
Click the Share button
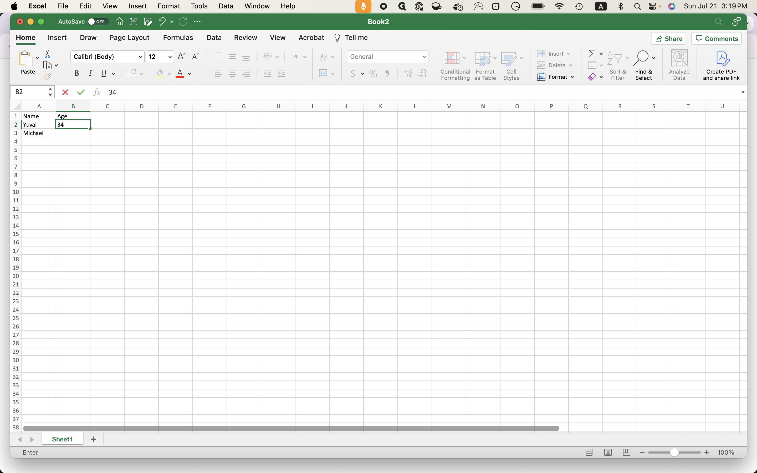(668, 38)
